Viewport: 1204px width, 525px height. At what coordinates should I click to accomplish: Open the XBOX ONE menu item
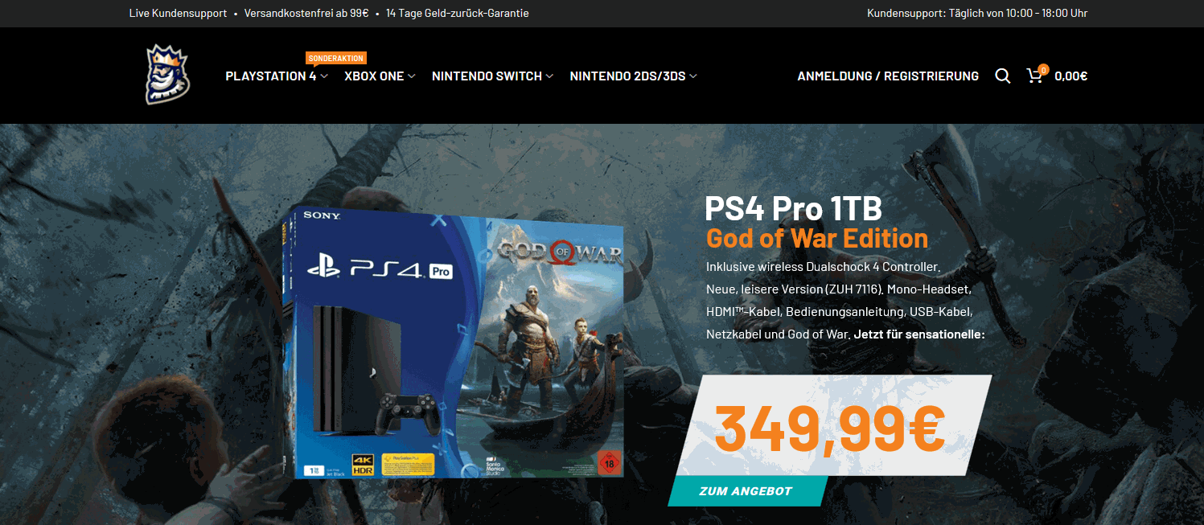coord(374,76)
